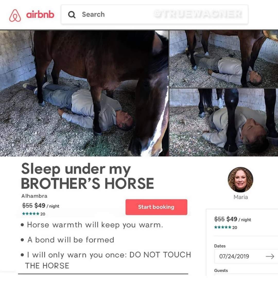Click the $49 / night price in sidebar

(239, 219)
